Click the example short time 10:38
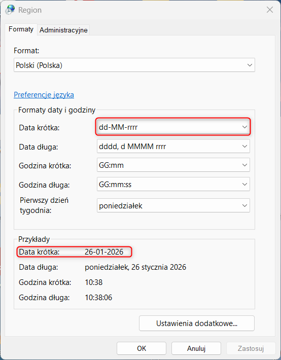 coord(94,282)
